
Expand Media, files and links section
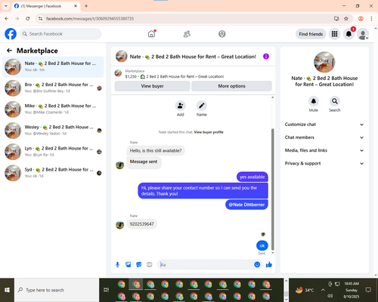(324, 150)
